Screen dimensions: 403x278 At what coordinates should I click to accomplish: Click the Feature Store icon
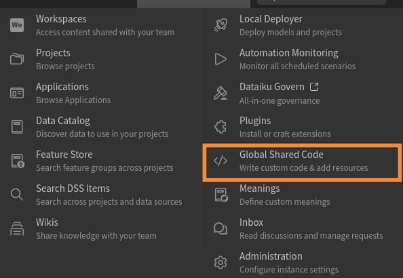pyautogui.click(x=18, y=161)
